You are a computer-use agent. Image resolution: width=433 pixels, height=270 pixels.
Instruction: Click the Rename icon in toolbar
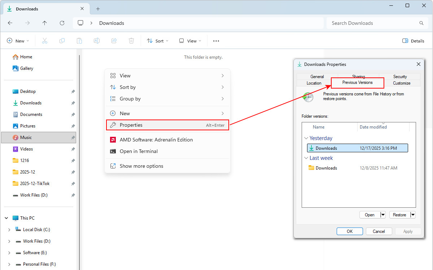(97, 41)
